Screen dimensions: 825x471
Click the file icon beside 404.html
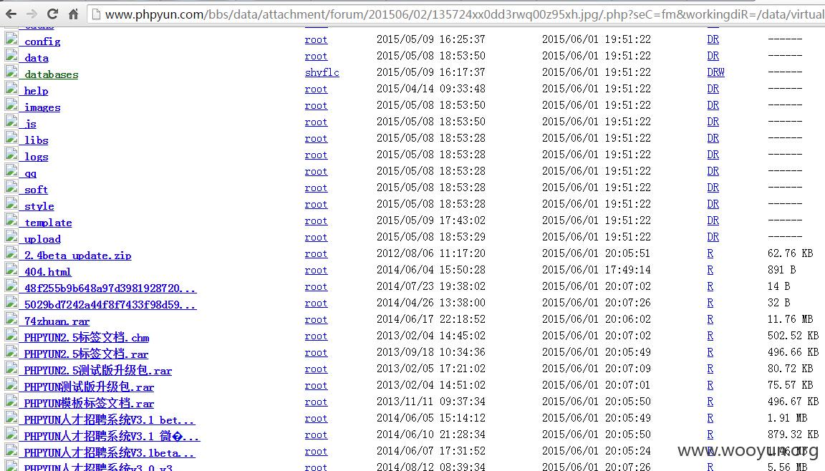[11, 269]
